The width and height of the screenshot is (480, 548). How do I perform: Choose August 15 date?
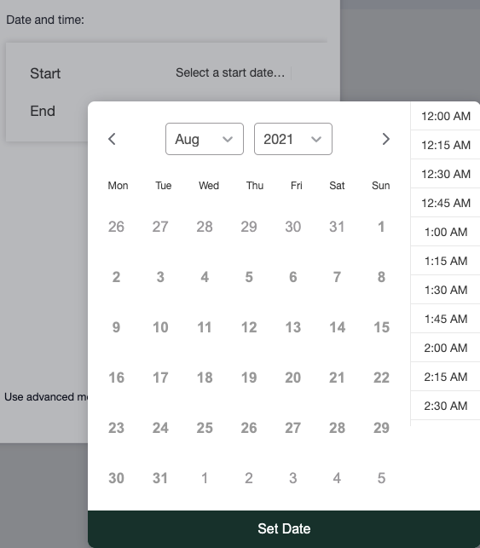(381, 327)
